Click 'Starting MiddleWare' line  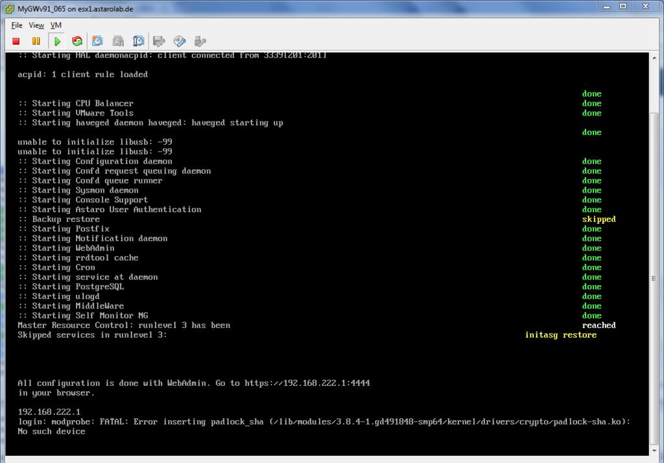pos(71,306)
